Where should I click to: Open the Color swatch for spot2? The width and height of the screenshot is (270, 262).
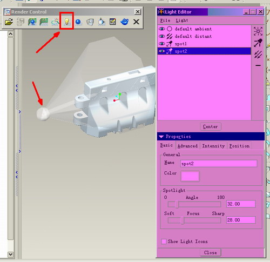coord(190,176)
